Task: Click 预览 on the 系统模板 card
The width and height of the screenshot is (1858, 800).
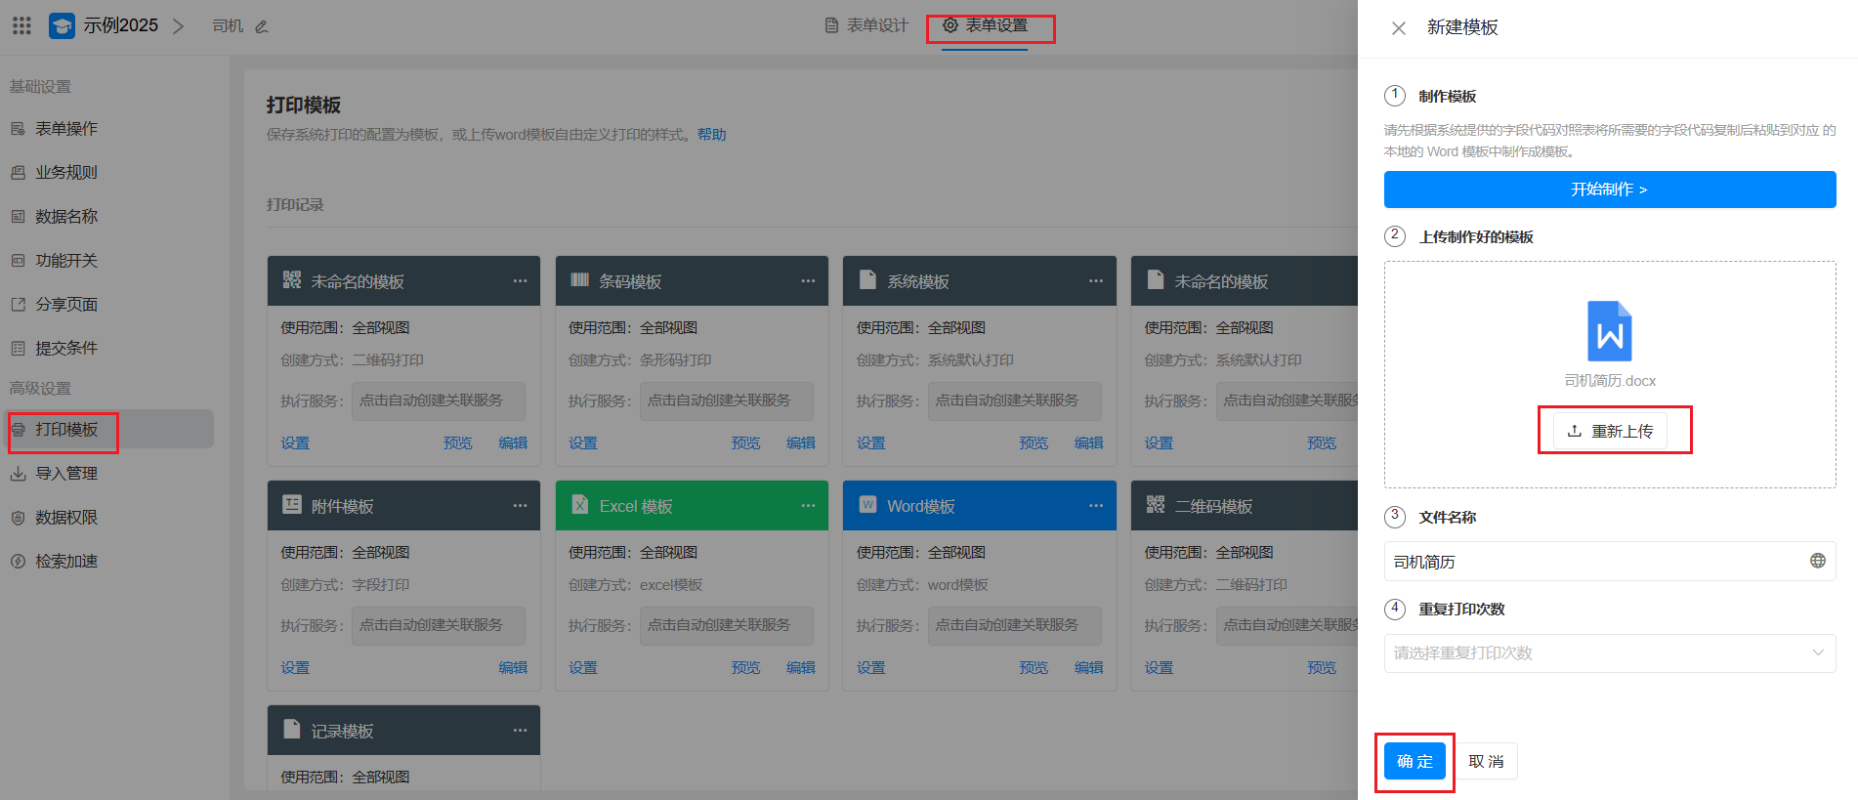Action: click(x=1033, y=443)
